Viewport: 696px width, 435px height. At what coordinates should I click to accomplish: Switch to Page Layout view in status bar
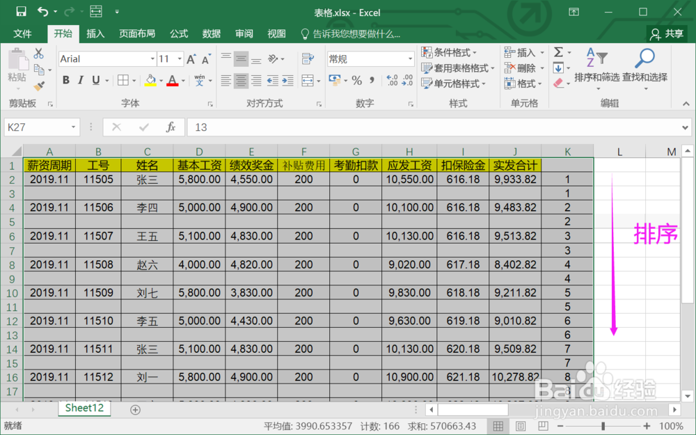click(x=521, y=426)
